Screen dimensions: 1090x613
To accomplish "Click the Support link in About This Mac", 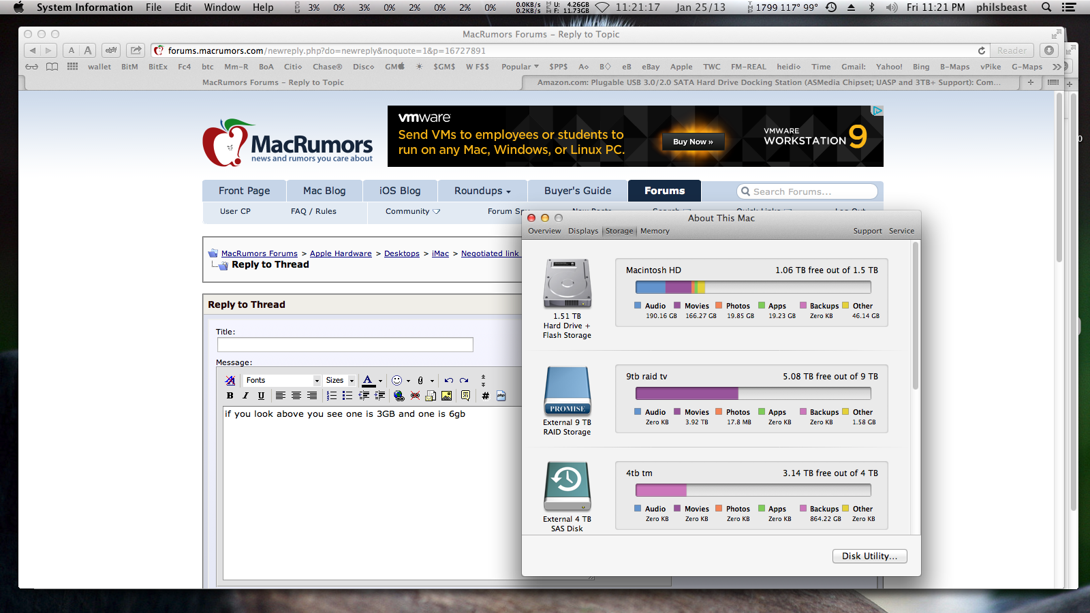I will click(867, 231).
